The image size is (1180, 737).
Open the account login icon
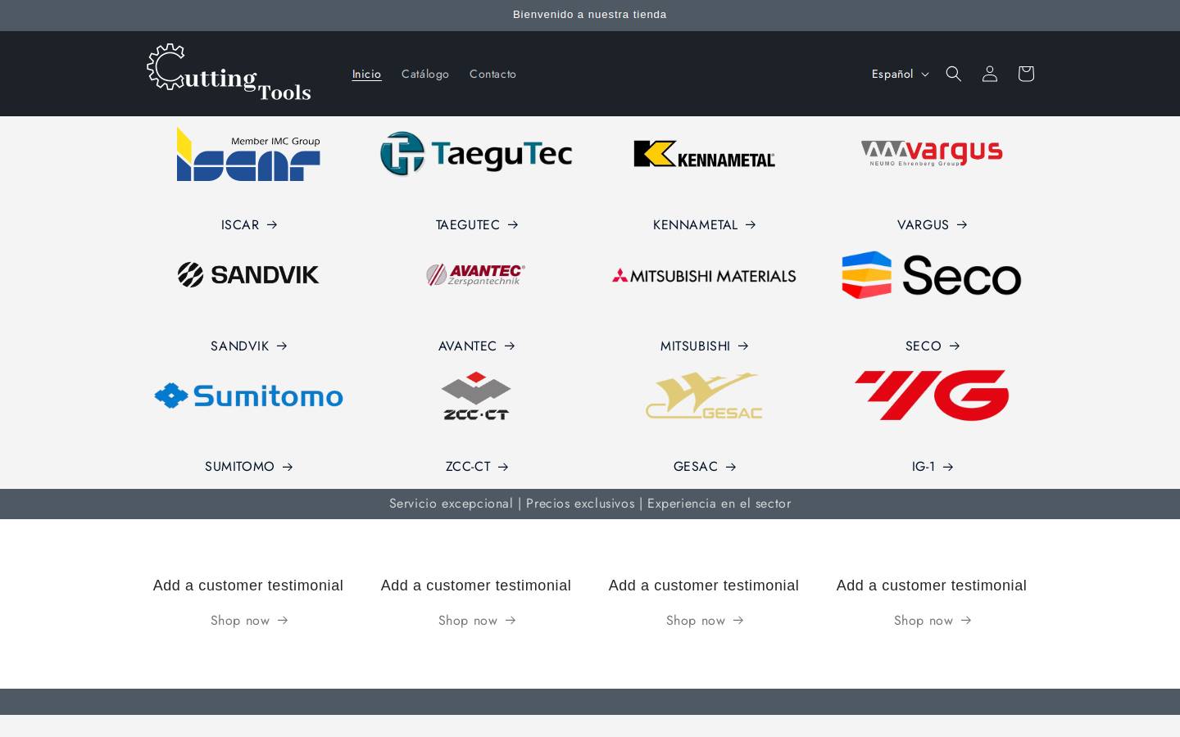click(989, 74)
